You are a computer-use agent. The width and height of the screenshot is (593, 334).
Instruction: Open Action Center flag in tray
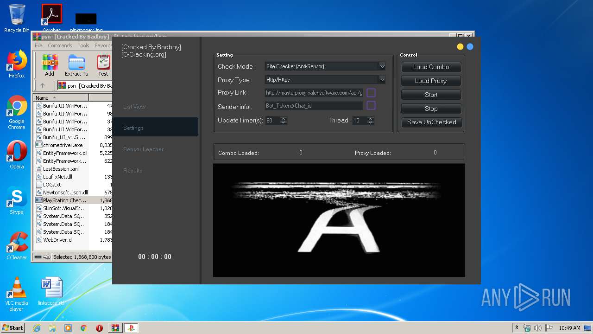click(548, 328)
